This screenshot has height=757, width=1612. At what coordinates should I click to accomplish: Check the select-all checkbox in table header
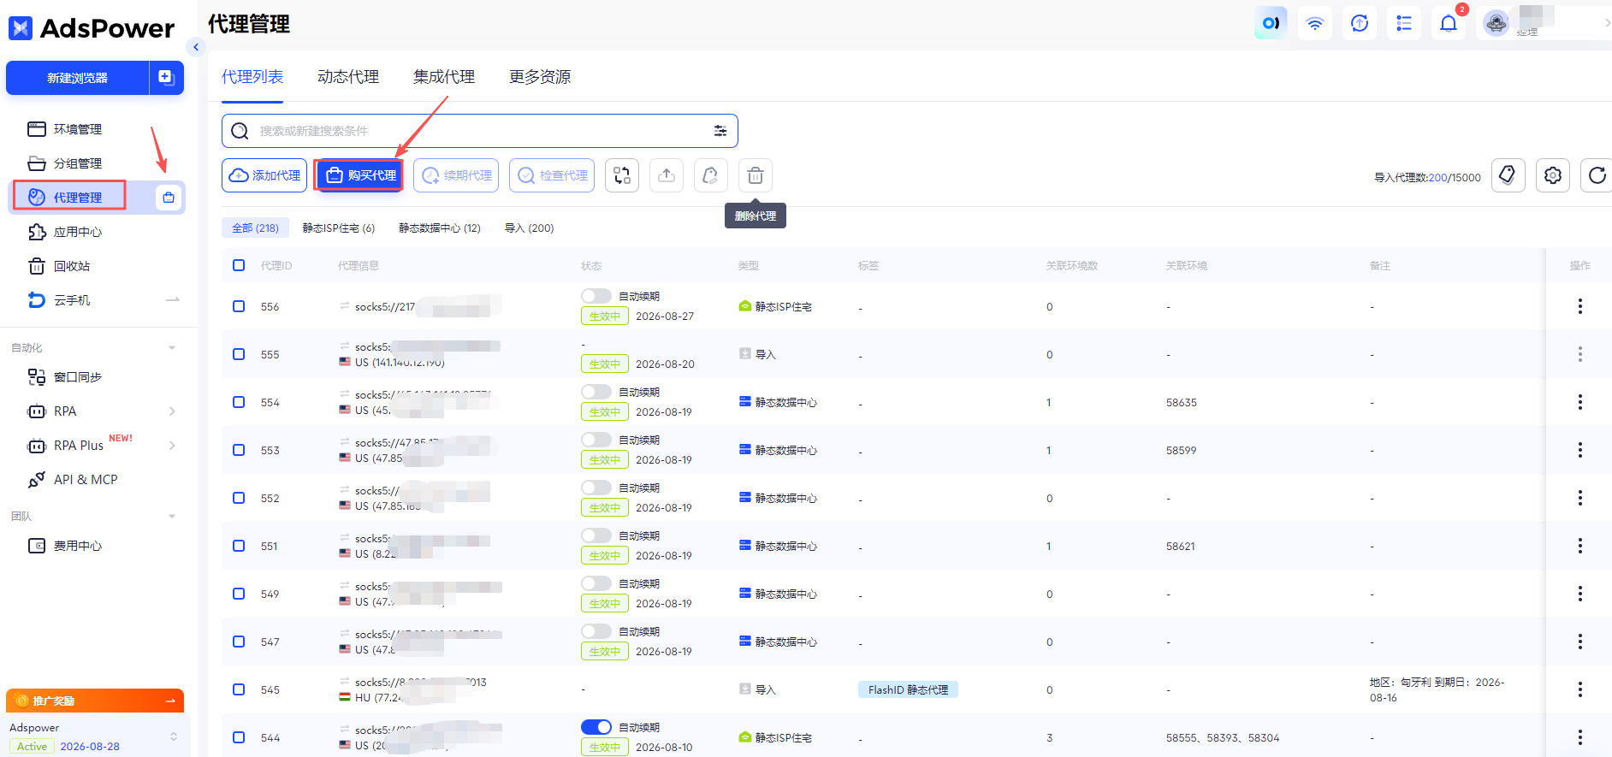[x=239, y=265]
